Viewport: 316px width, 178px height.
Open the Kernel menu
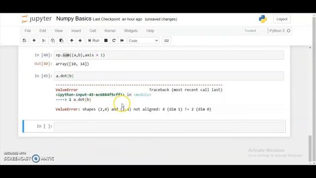[x=110, y=31]
